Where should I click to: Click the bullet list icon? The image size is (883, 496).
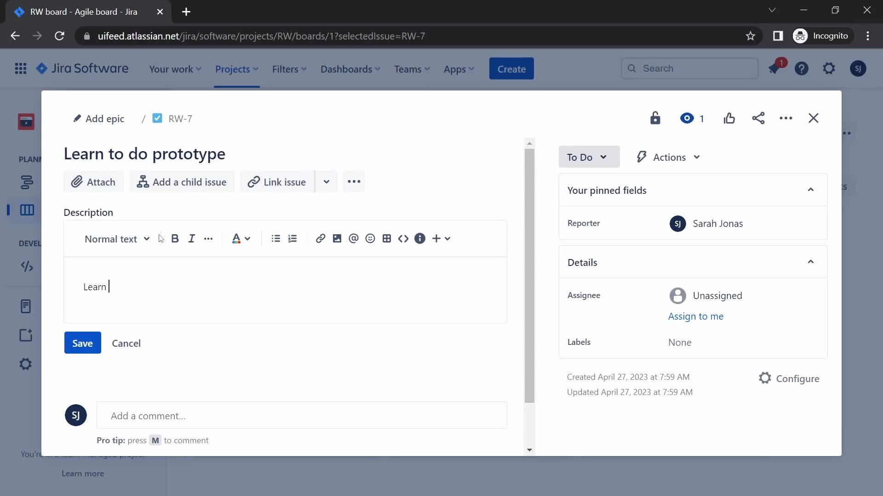pos(276,238)
